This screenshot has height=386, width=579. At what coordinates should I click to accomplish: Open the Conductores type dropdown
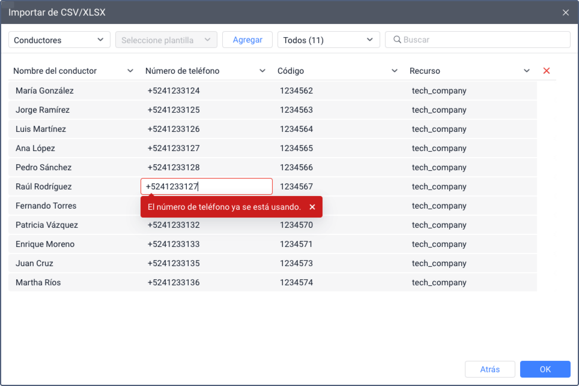point(59,40)
